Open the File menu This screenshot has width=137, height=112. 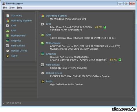point(5,8)
